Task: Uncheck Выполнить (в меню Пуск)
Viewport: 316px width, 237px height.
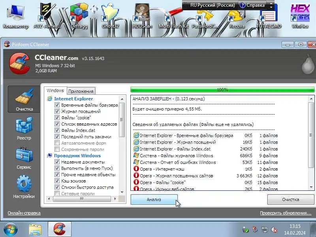Action: tap(57, 168)
